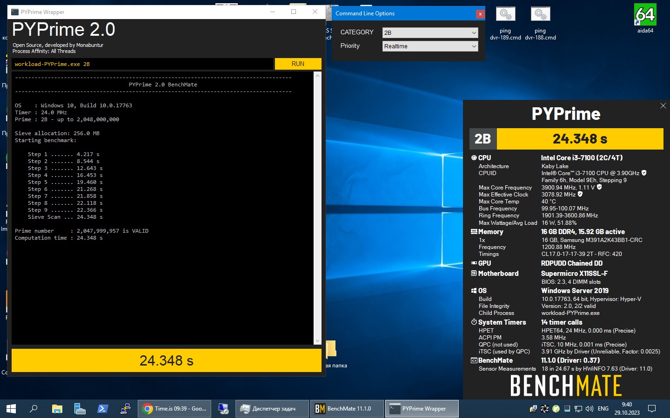Click the Computation time : 24.348 s line
This screenshot has height=418, width=670.
[x=59, y=238]
